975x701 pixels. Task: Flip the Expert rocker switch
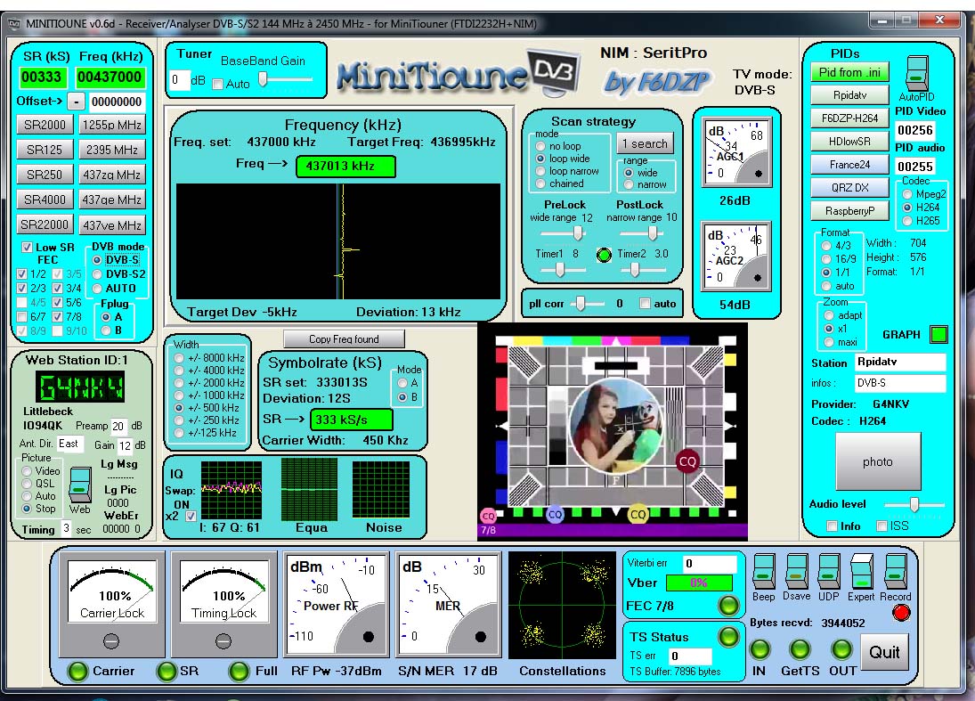pos(861,571)
